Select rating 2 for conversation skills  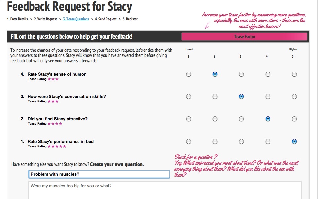[x=215, y=97]
